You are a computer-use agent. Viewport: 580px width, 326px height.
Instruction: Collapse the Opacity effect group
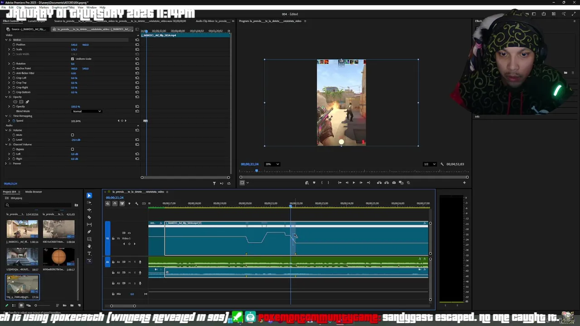[6, 97]
